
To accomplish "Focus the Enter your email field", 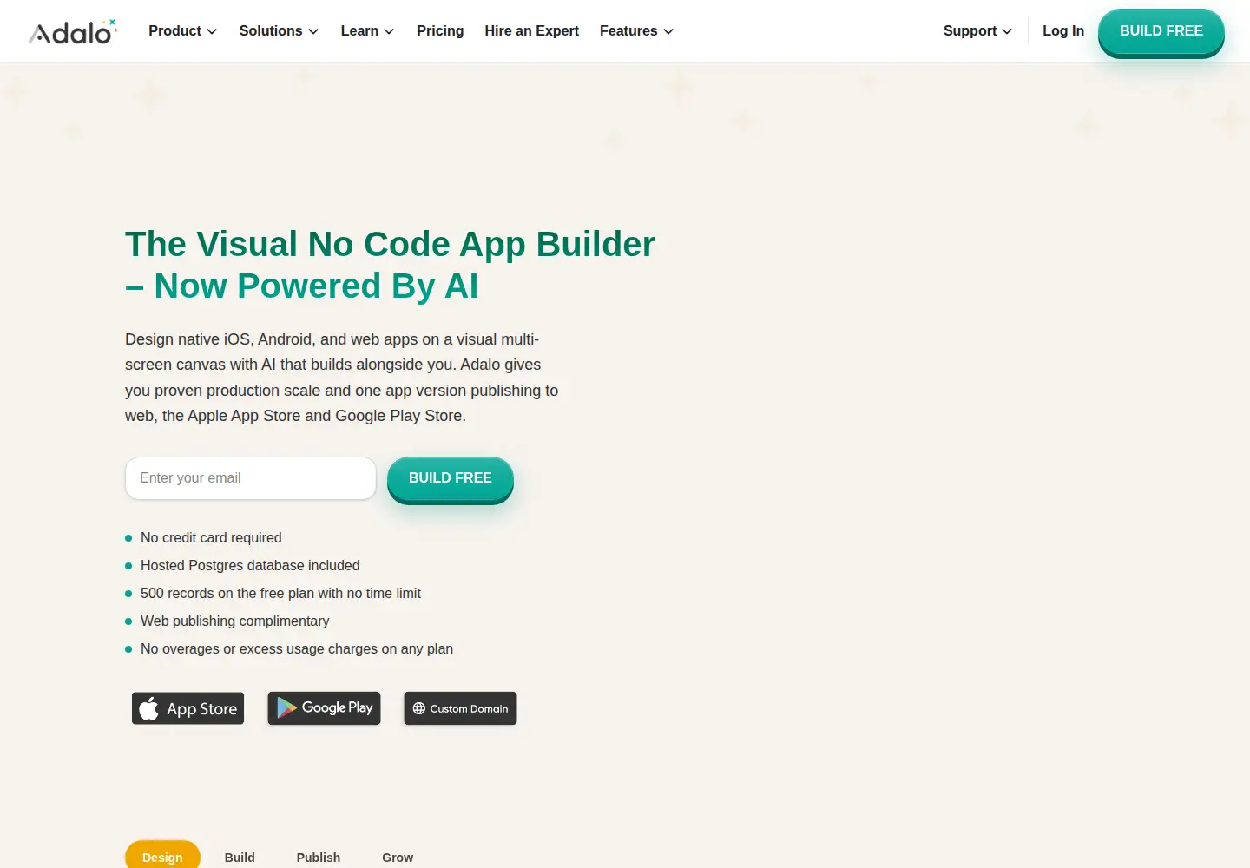I will tap(251, 478).
